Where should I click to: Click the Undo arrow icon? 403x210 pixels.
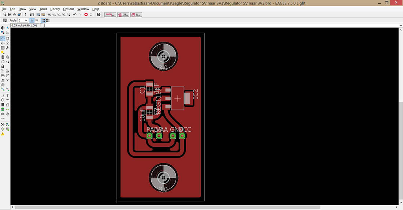coord(75,15)
